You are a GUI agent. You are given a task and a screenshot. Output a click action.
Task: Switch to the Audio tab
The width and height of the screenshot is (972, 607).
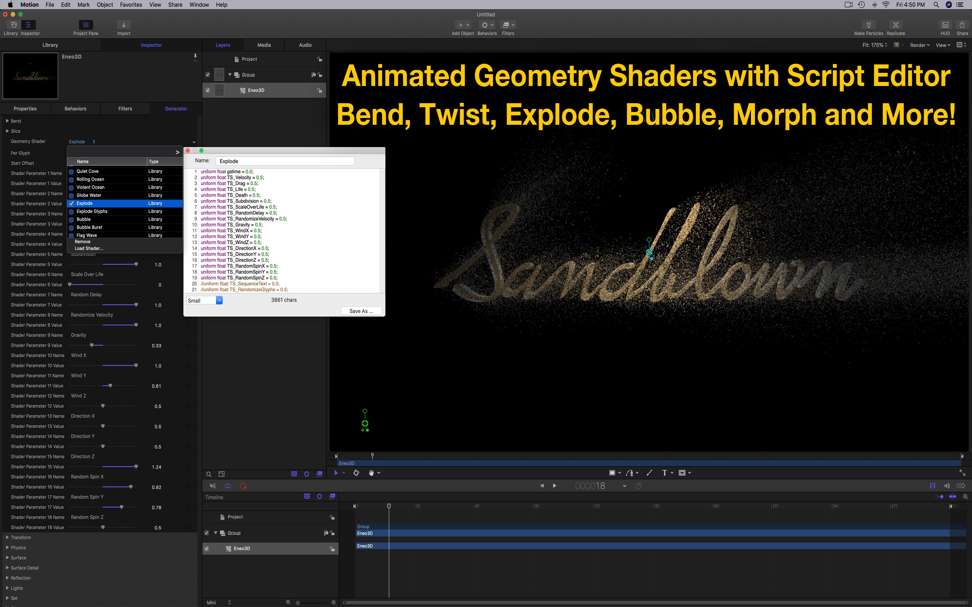point(305,45)
